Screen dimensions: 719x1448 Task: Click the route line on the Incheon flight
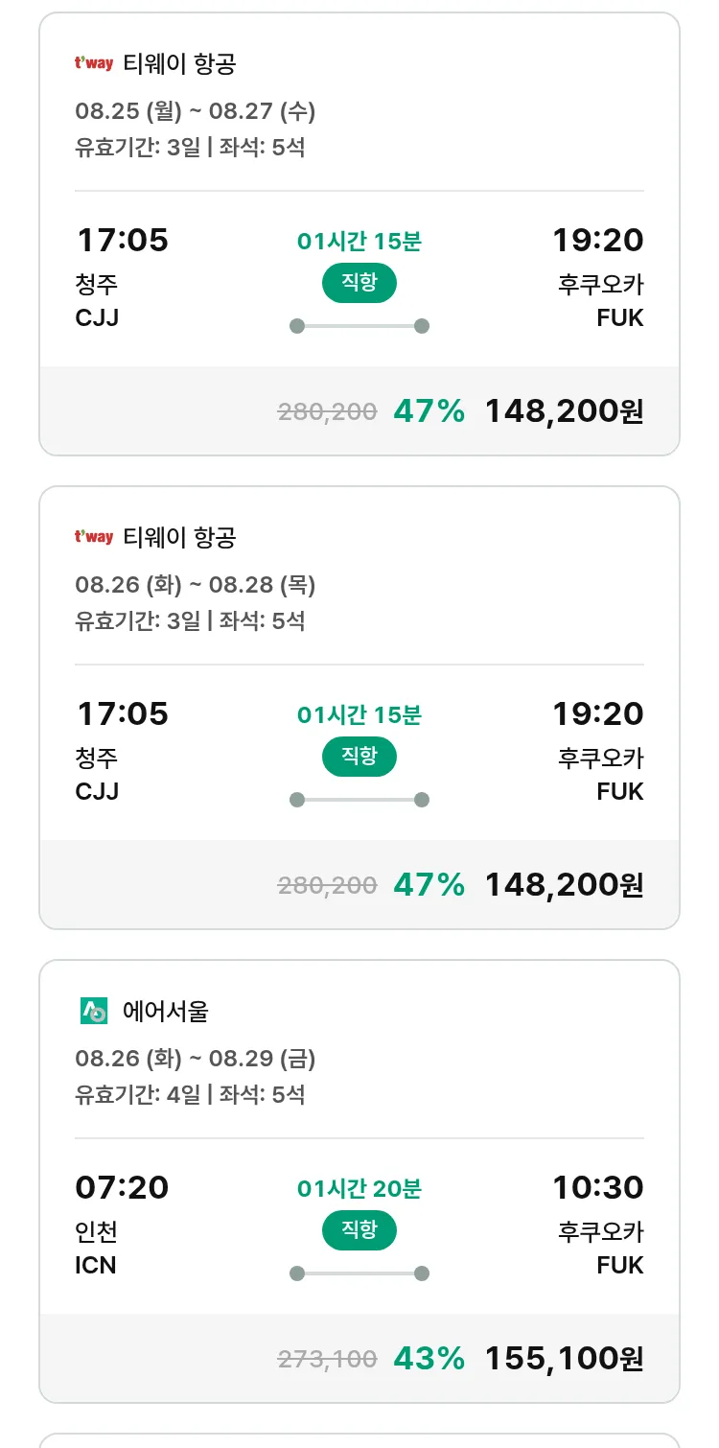[359, 1273]
